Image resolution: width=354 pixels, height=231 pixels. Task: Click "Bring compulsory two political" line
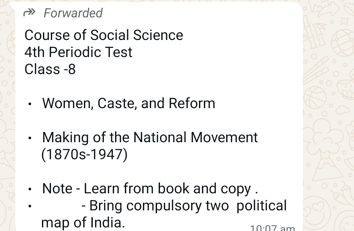click(x=184, y=206)
